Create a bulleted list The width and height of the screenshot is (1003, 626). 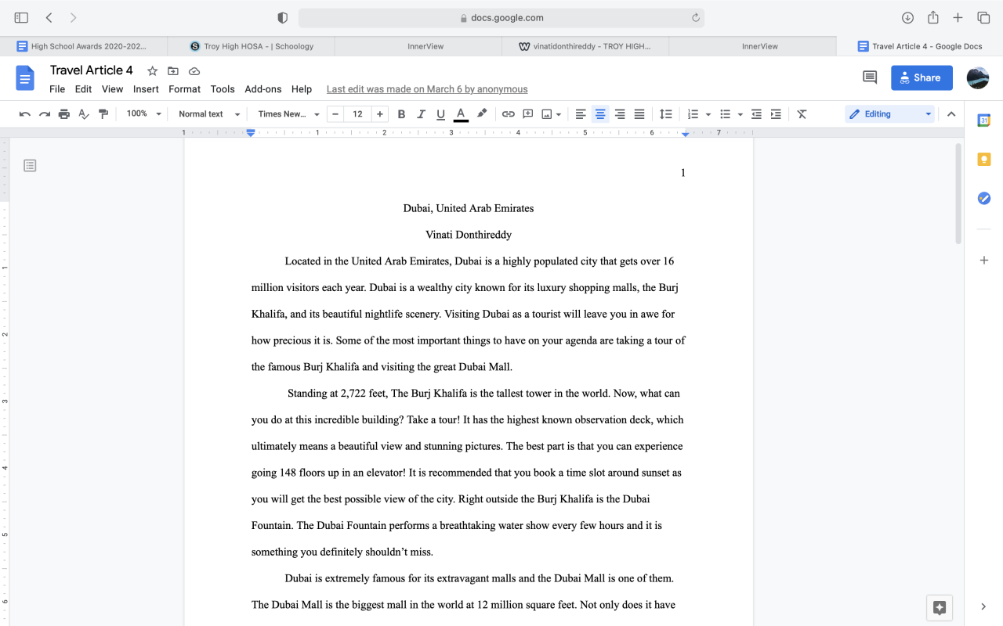coord(725,114)
